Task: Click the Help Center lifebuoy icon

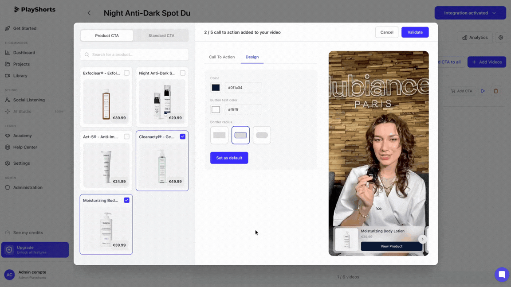Action: point(8,147)
